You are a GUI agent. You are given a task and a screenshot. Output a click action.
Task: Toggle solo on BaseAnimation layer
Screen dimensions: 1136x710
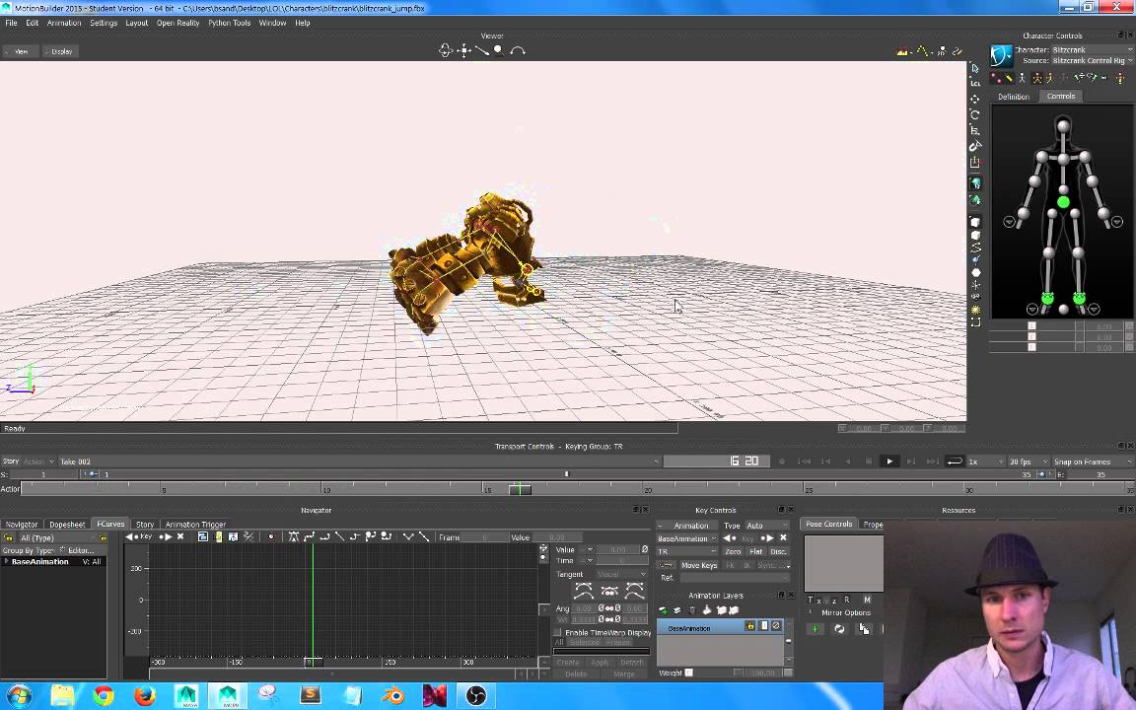click(x=763, y=626)
